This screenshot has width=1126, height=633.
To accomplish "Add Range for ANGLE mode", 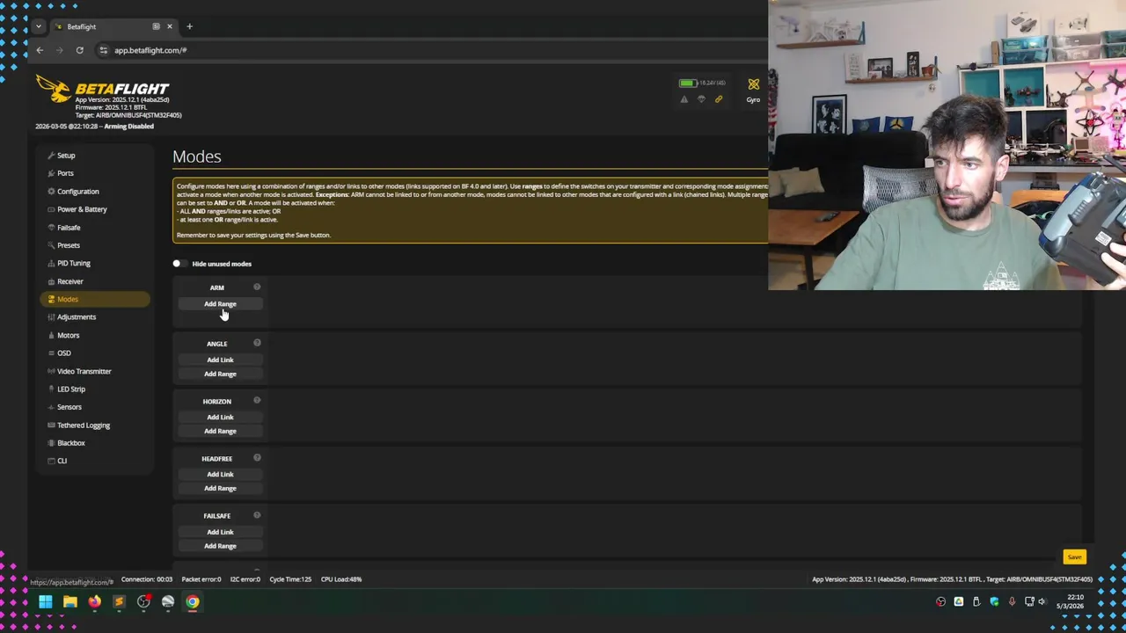I will pos(220,374).
